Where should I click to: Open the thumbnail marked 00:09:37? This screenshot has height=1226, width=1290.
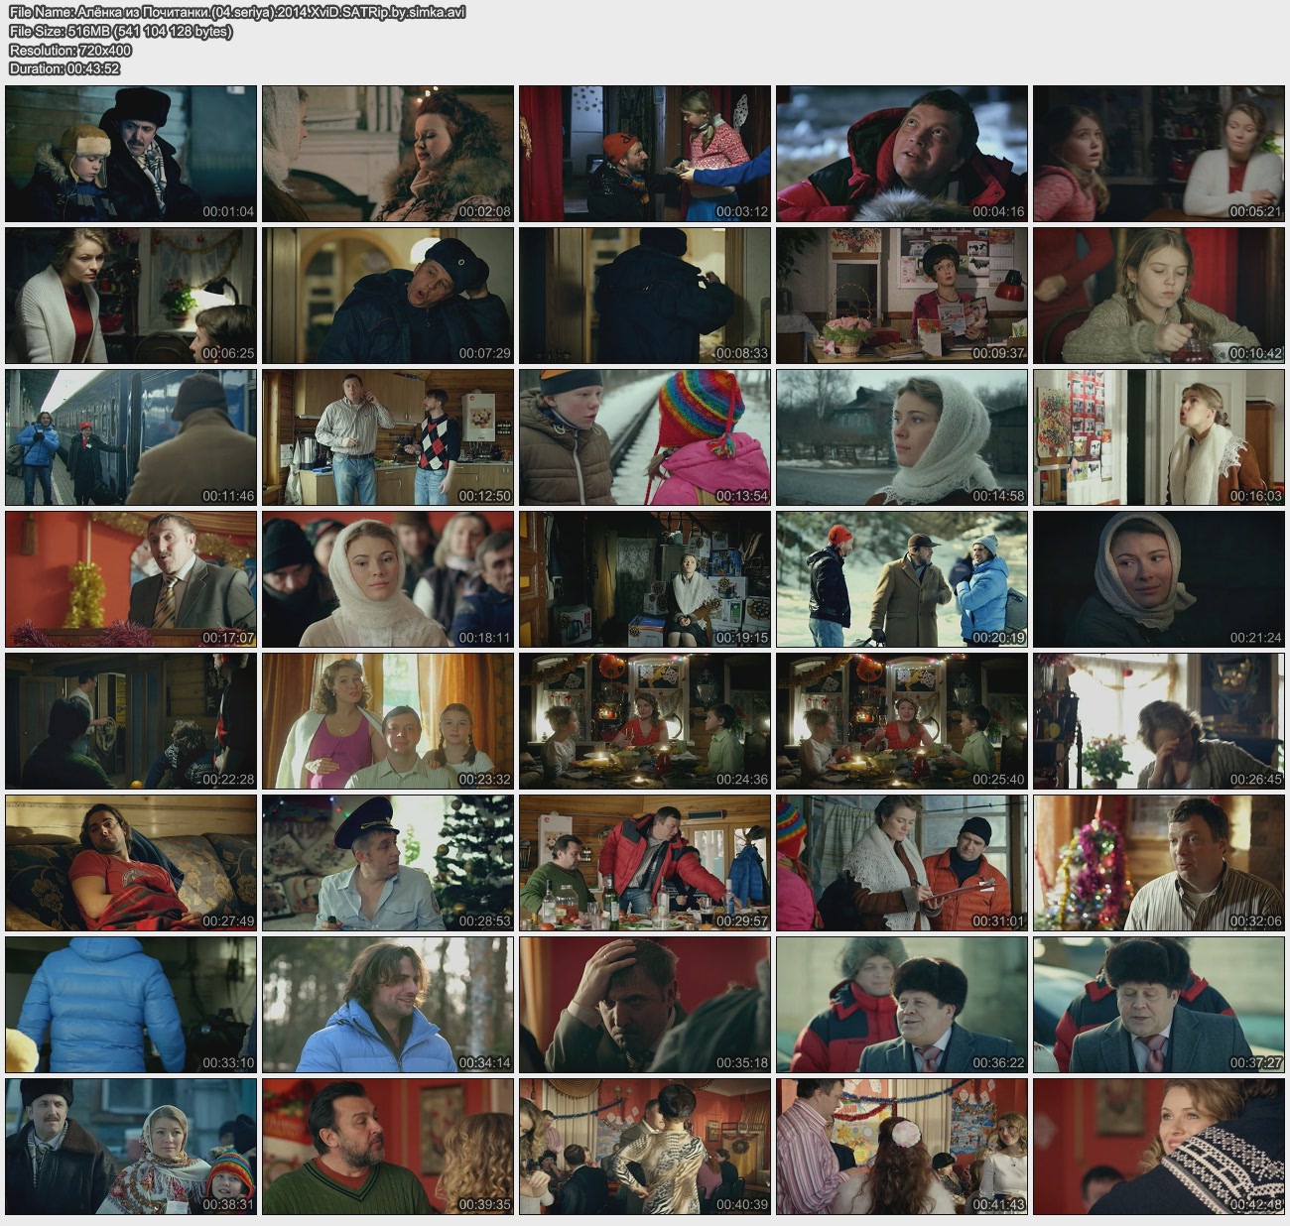click(x=901, y=296)
